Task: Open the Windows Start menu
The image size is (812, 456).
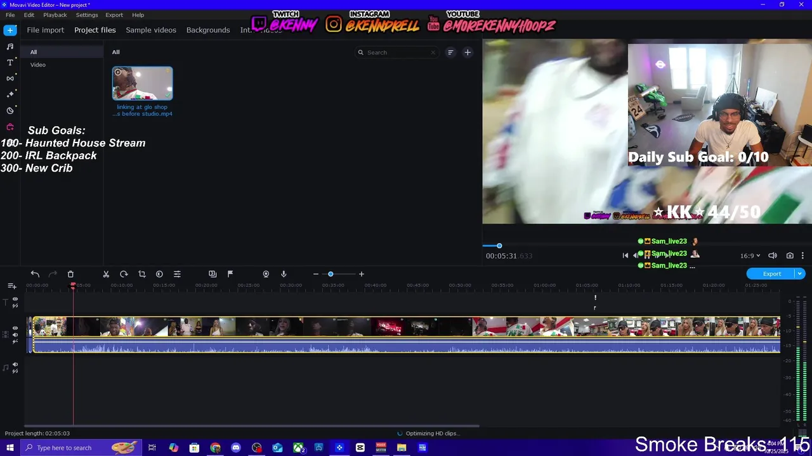Action: pos(10,448)
